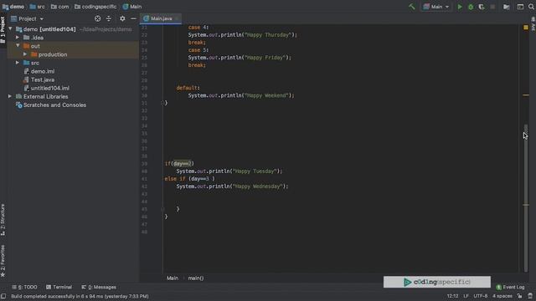Expand External Libraries node

(10, 96)
